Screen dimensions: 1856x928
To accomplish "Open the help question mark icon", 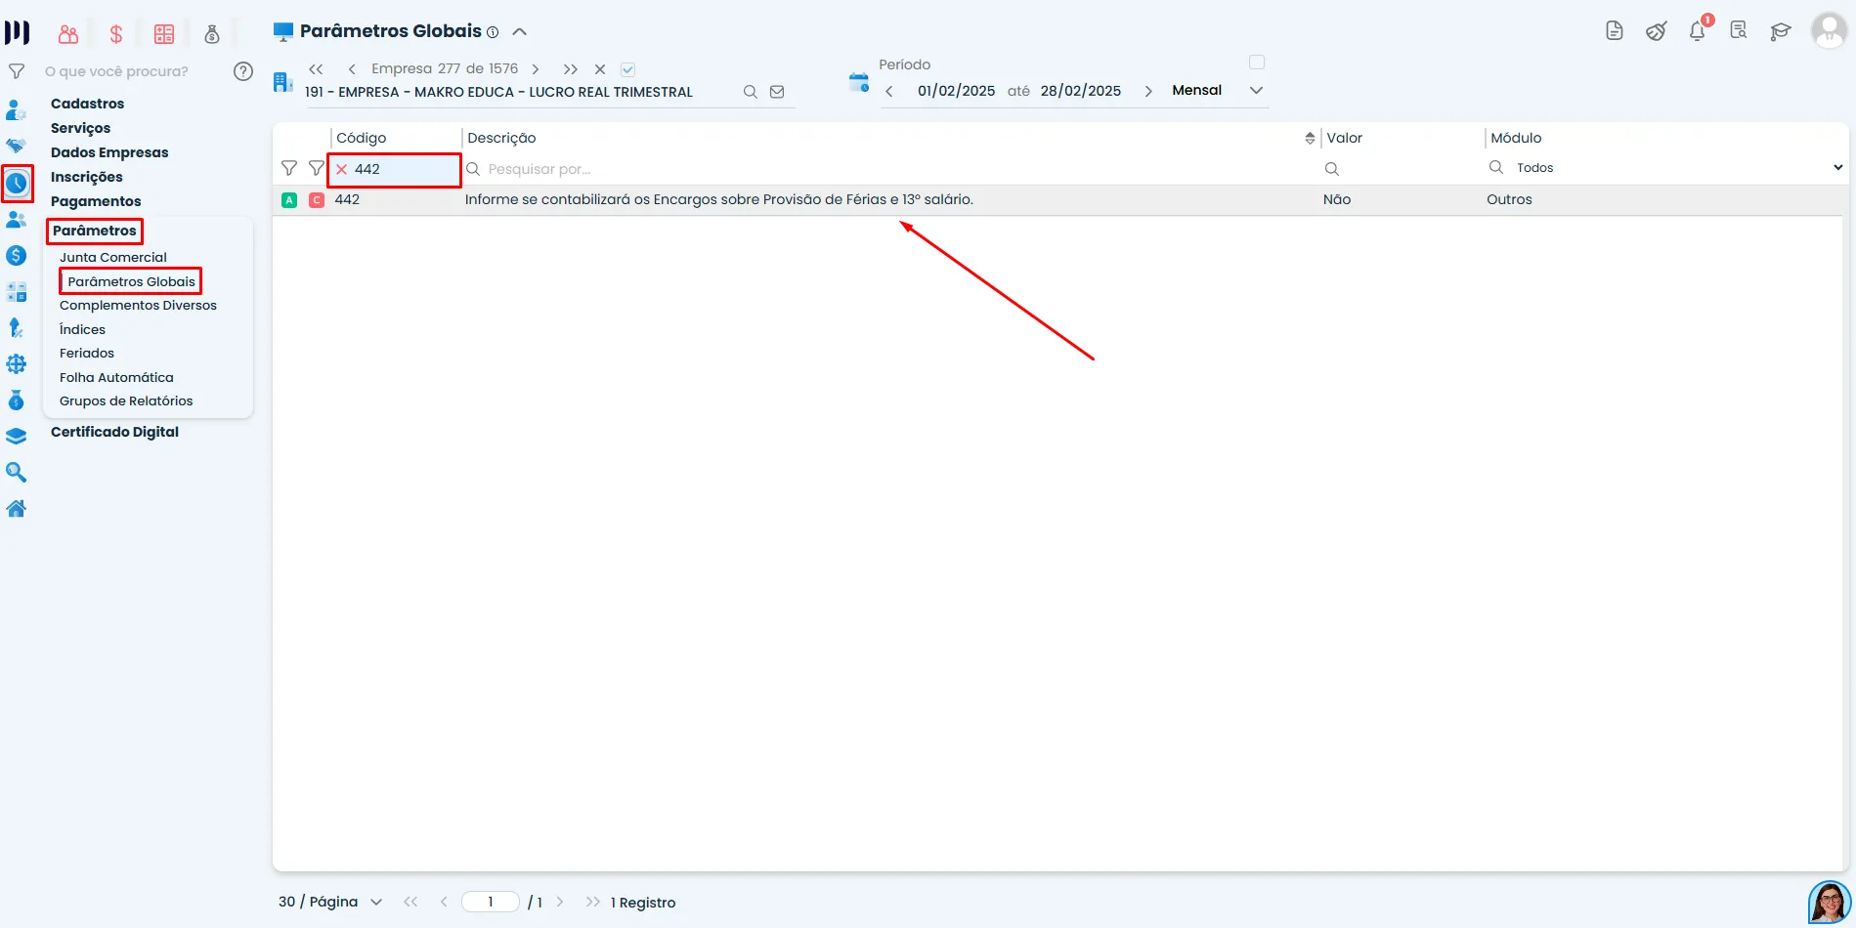I will 243,71.
